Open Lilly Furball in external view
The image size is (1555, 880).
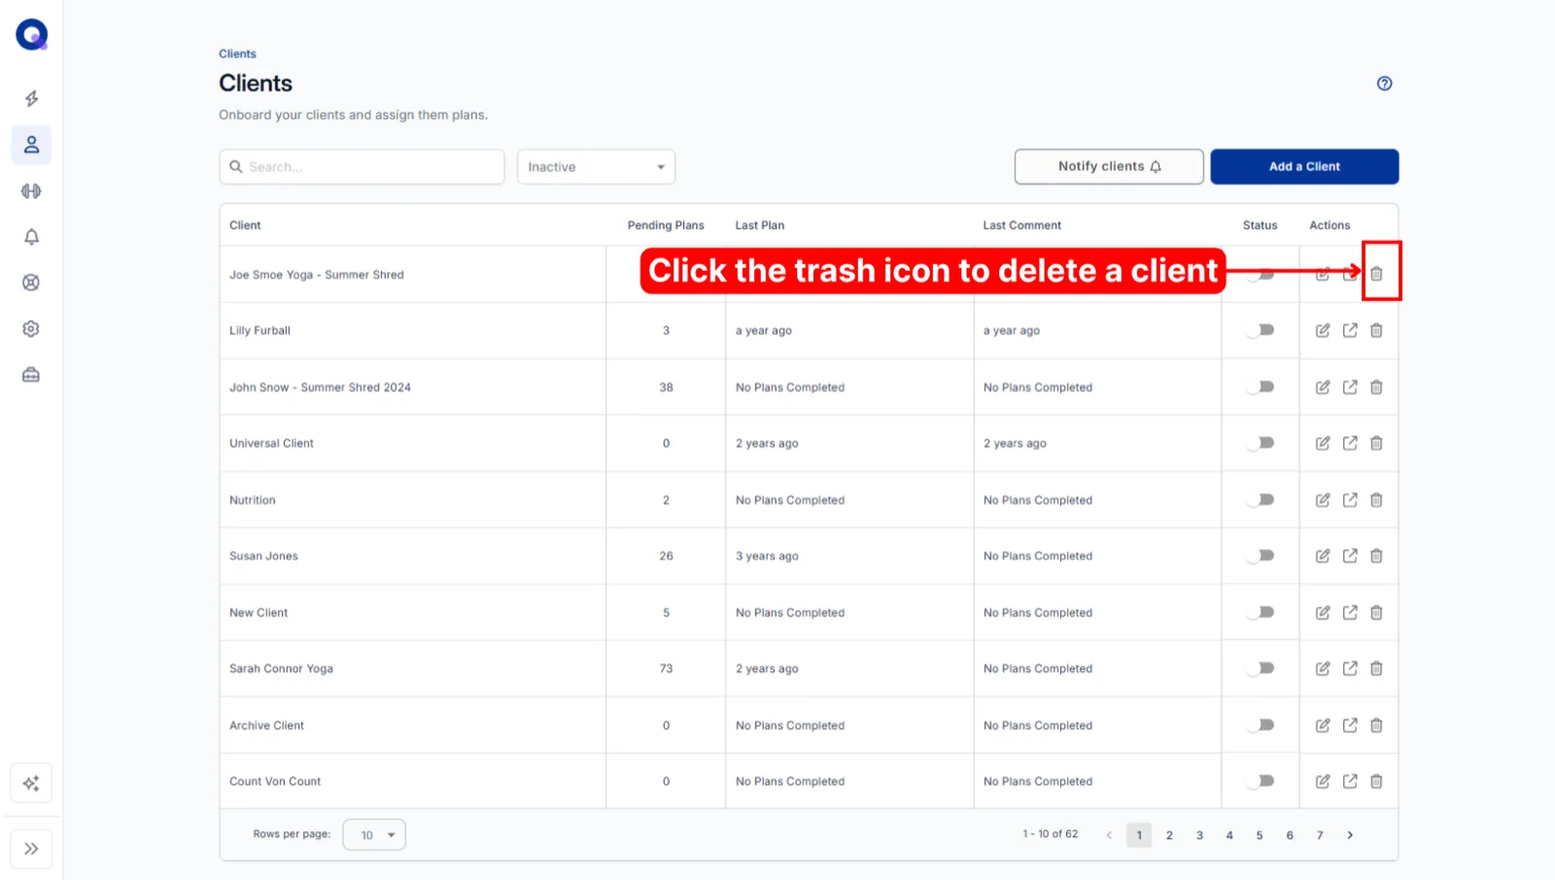click(1350, 330)
